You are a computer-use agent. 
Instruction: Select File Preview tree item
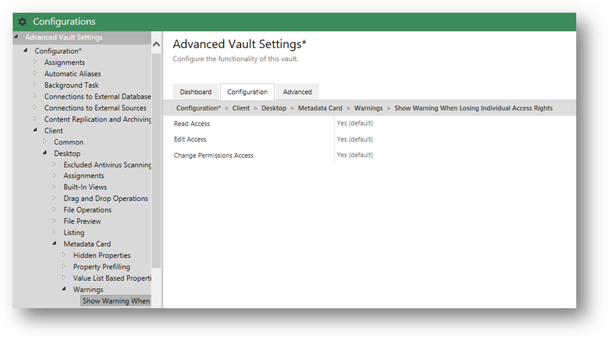(82, 221)
